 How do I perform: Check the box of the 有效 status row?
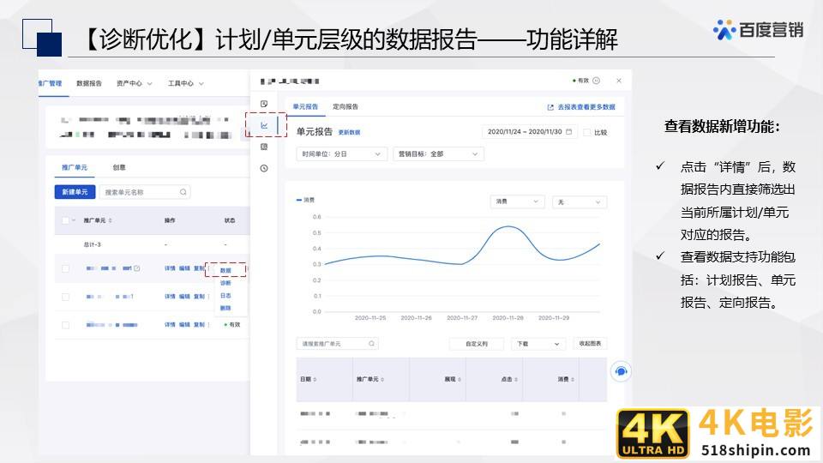(x=66, y=326)
